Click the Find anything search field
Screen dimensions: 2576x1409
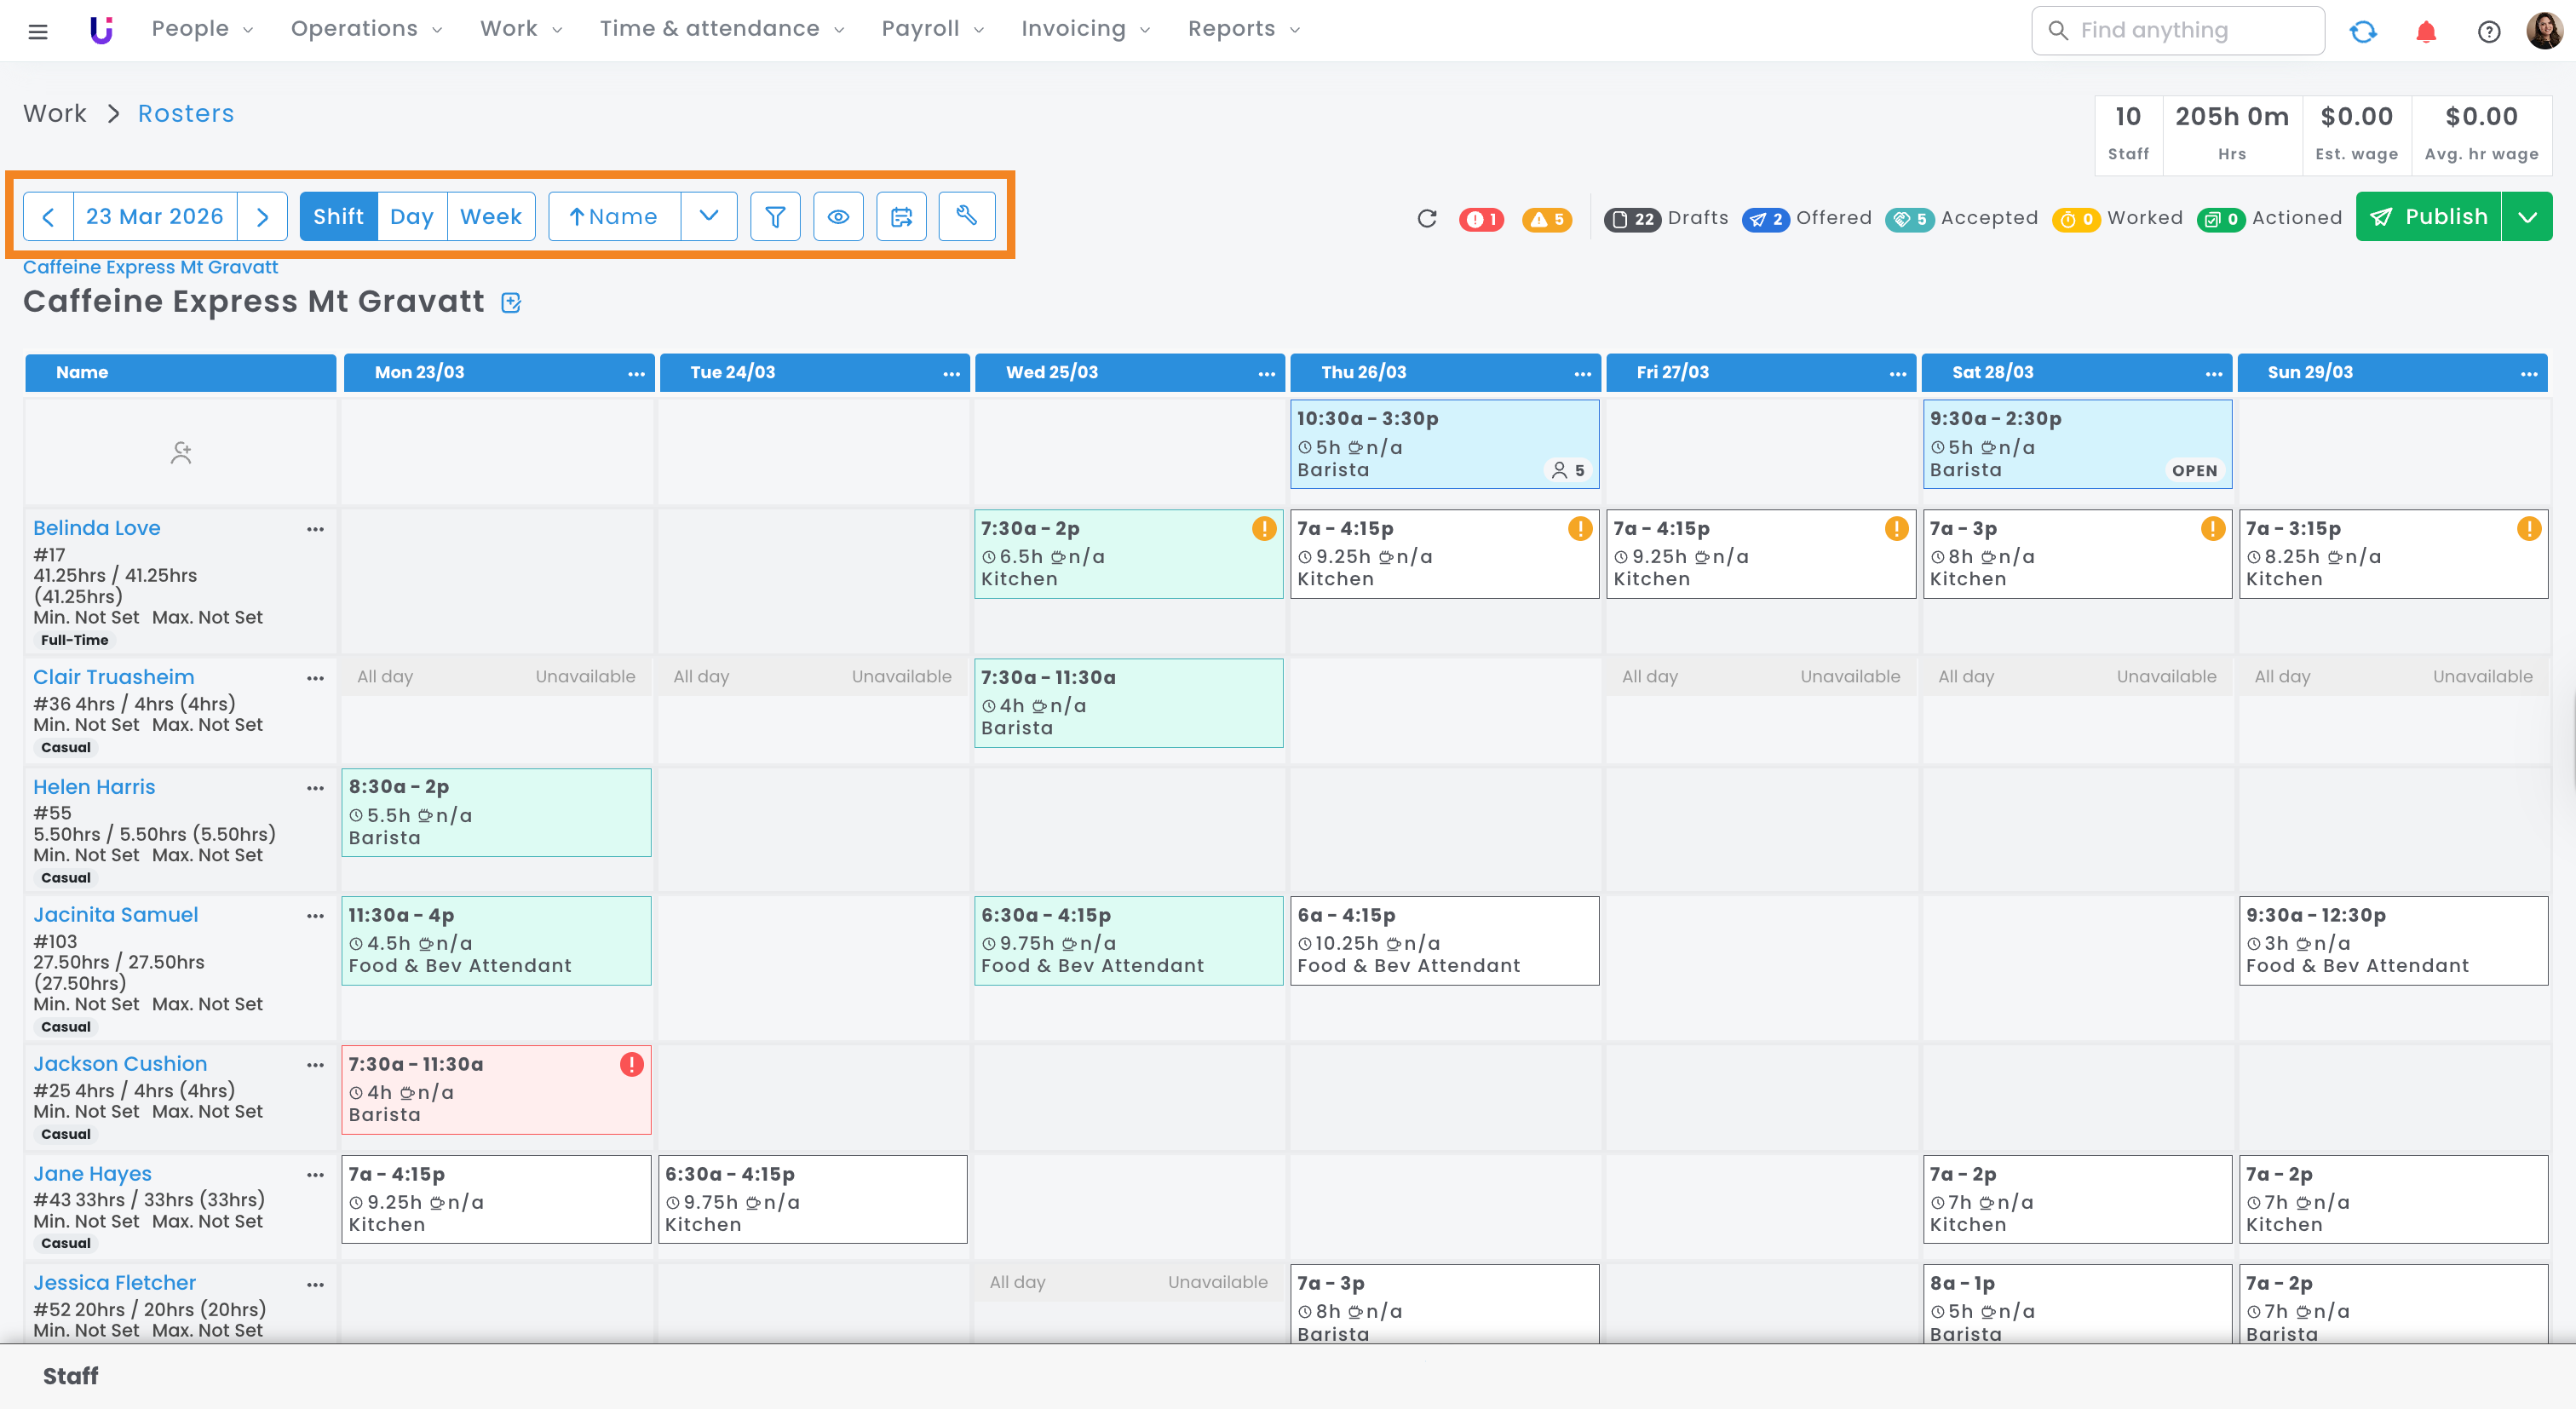[x=2178, y=31]
